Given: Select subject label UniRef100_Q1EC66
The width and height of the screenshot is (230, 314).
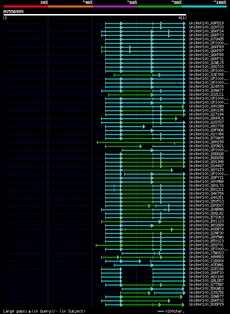Looking at the screenshot, I should [x=206, y=269].
